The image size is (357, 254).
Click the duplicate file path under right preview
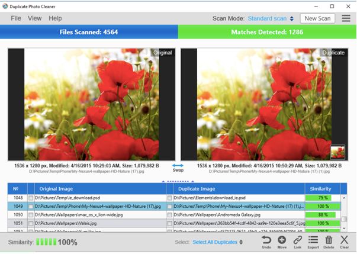(269, 171)
